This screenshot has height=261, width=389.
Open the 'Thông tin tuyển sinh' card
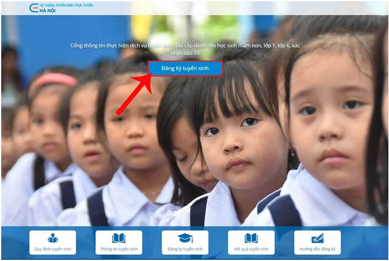point(119,242)
